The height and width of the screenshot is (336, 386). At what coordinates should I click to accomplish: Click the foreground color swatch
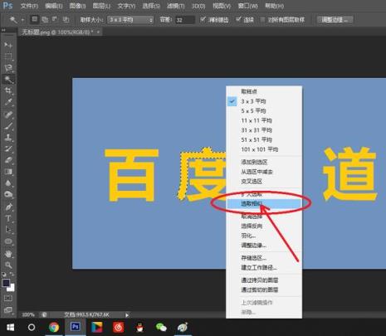[6, 283]
